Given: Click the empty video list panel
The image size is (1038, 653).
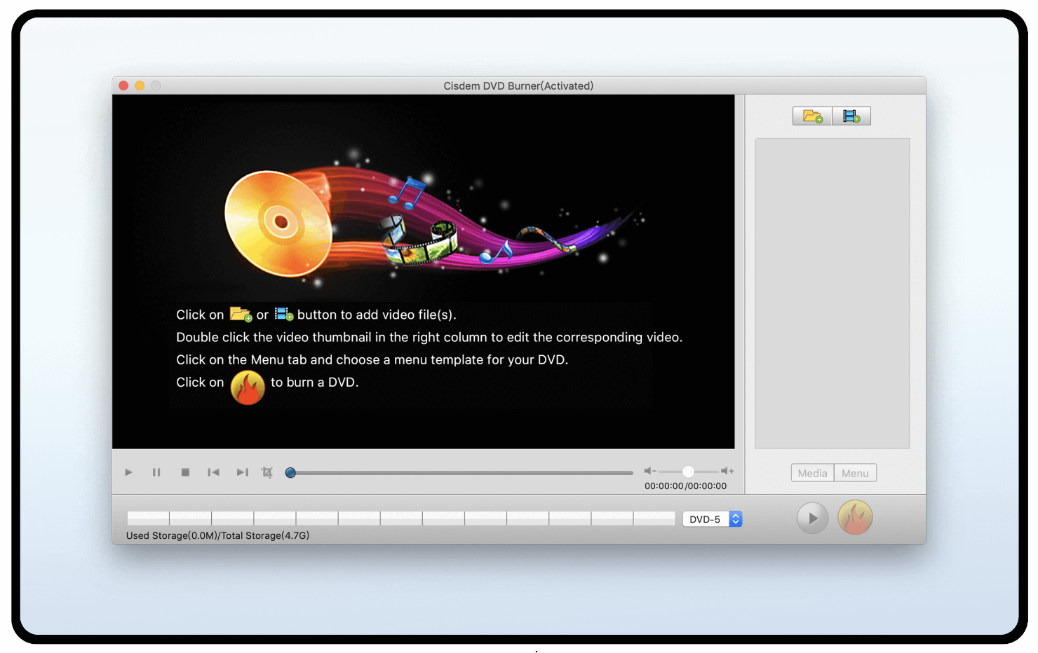Looking at the screenshot, I should pyautogui.click(x=832, y=293).
